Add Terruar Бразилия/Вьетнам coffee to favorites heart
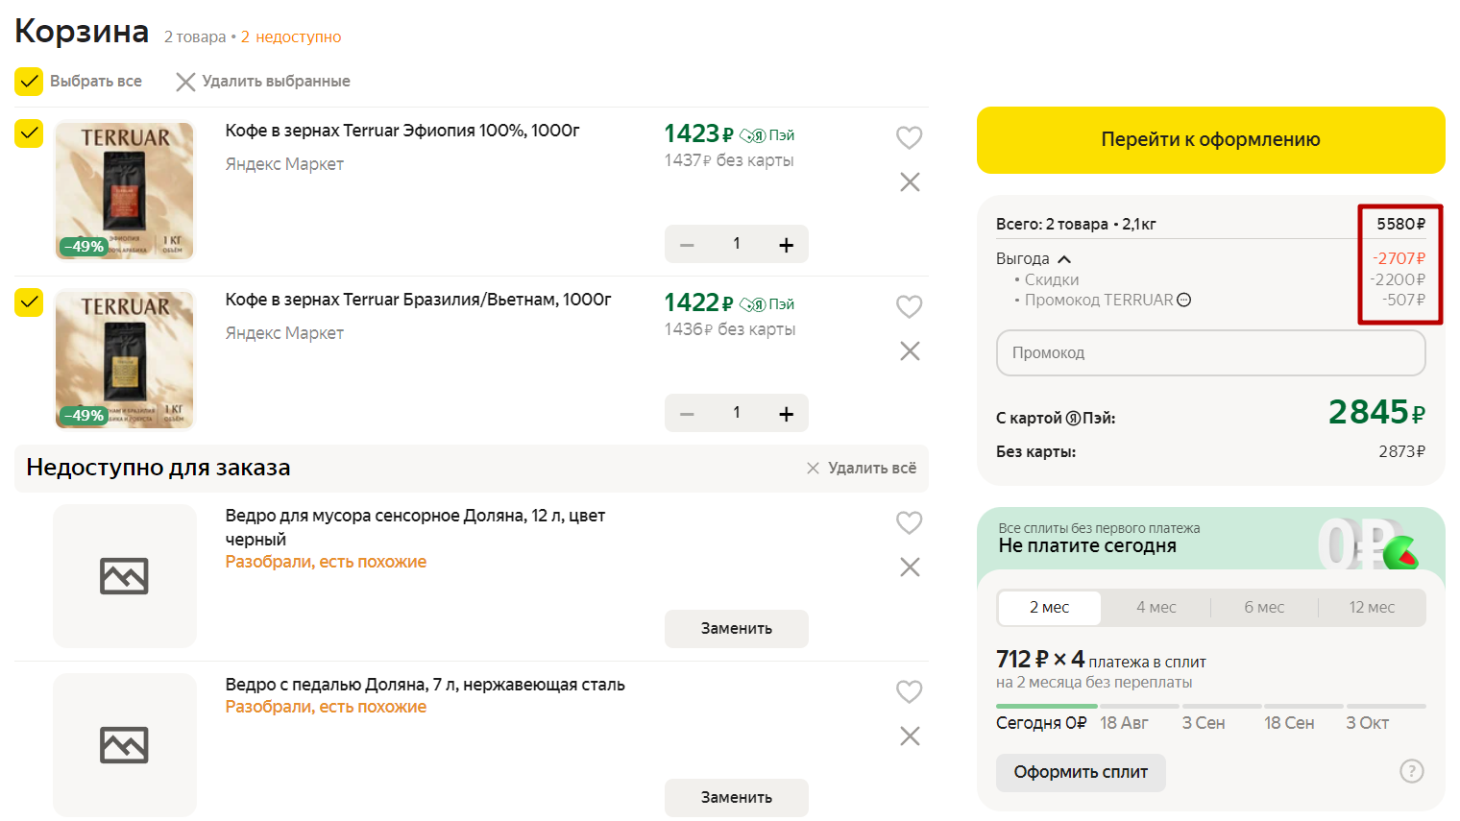The width and height of the screenshot is (1460, 821). point(909,306)
